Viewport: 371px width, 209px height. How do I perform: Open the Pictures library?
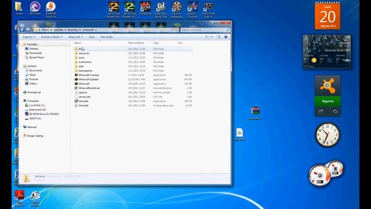pos(34,79)
